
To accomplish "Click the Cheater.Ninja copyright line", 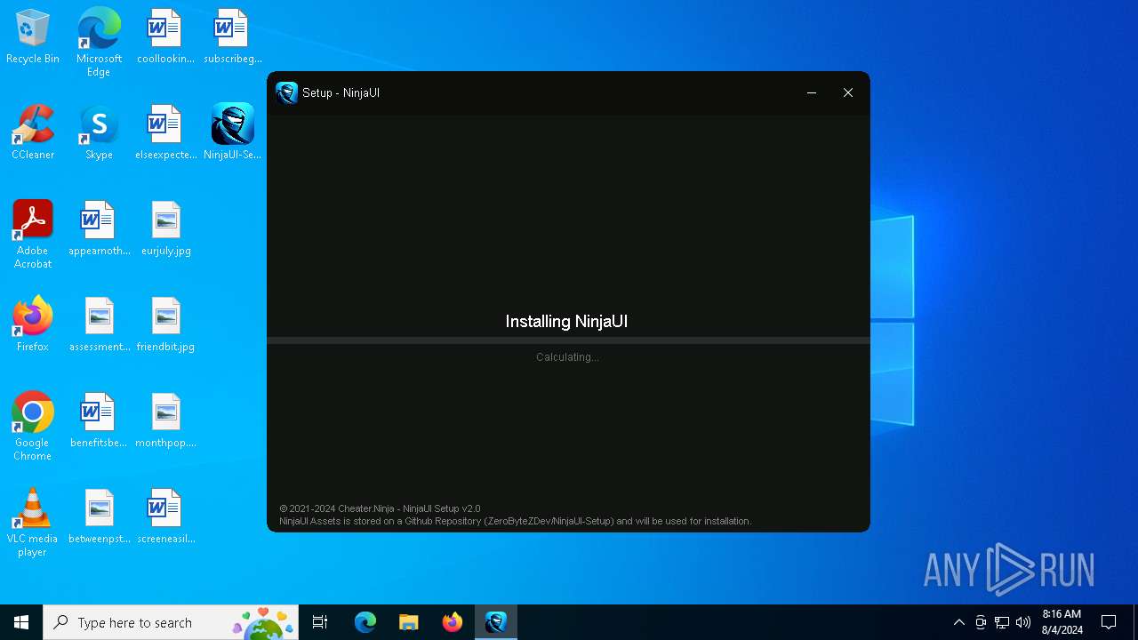I will [380, 509].
